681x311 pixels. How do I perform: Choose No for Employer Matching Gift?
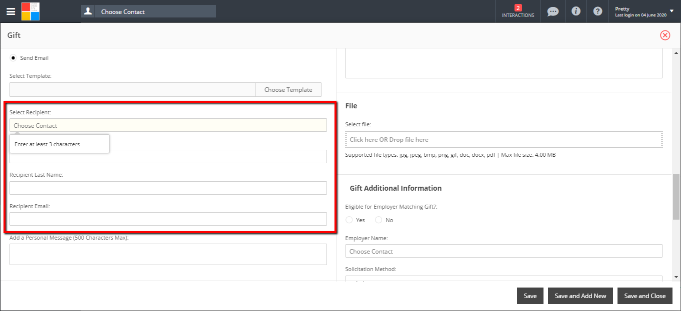(378, 220)
